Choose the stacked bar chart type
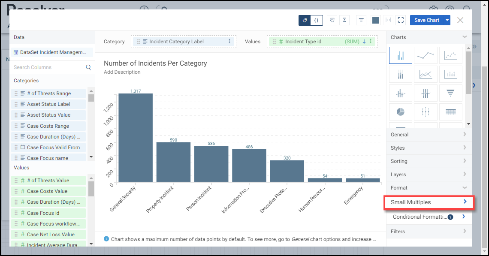Image resolution: width=489 pixels, height=256 pixels. point(400,75)
